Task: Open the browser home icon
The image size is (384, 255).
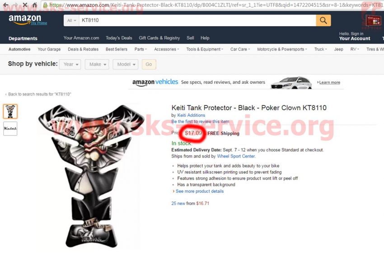Action: pos(34,5)
